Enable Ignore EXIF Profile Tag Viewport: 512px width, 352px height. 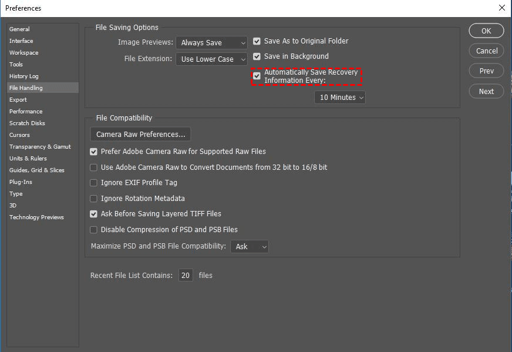93,183
